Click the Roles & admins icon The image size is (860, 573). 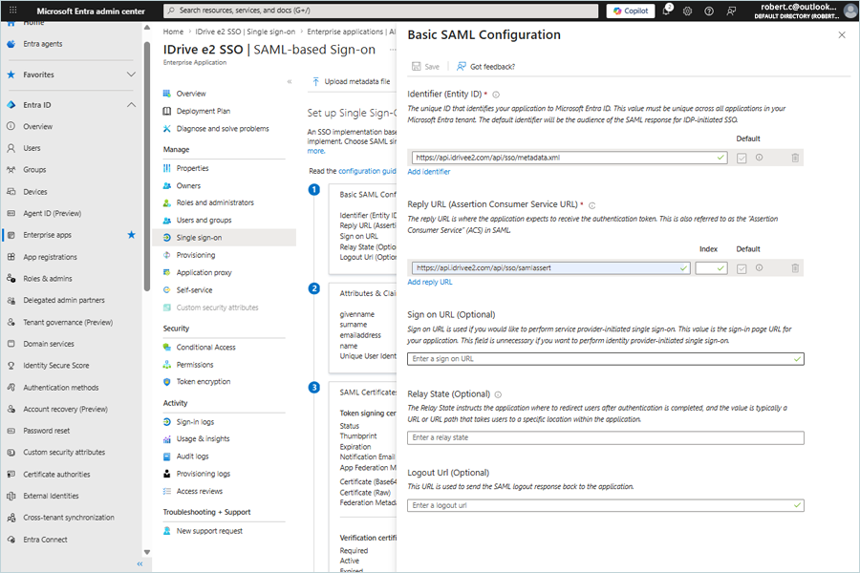(x=11, y=279)
